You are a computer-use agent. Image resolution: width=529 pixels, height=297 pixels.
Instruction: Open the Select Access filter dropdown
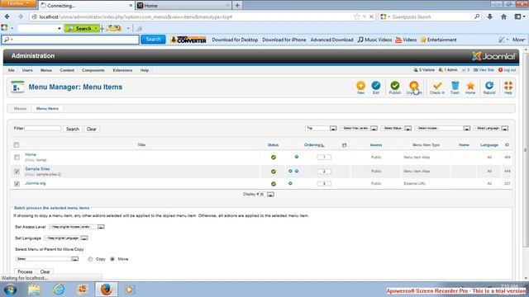click(443, 129)
